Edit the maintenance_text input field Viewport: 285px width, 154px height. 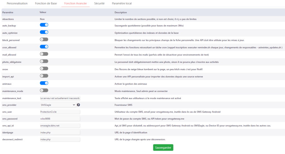tap(60, 98)
